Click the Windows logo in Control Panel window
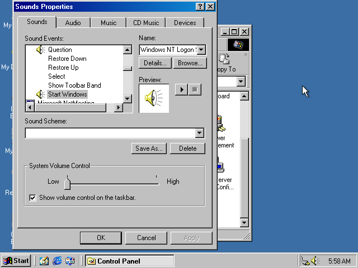 point(238,45)
